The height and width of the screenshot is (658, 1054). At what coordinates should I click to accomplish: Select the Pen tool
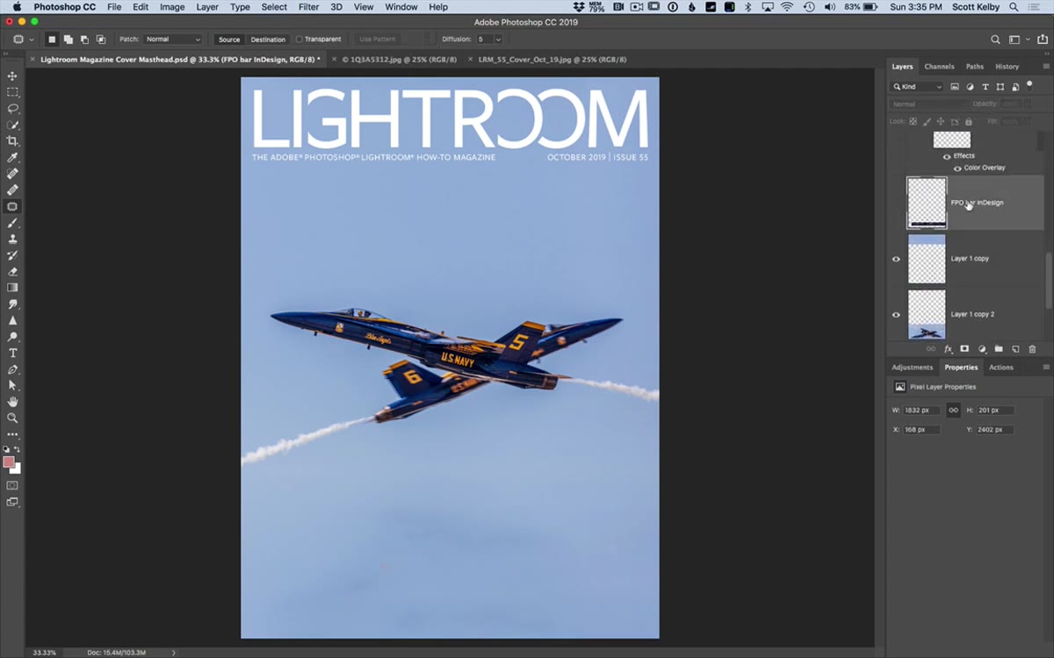[12, 369]
